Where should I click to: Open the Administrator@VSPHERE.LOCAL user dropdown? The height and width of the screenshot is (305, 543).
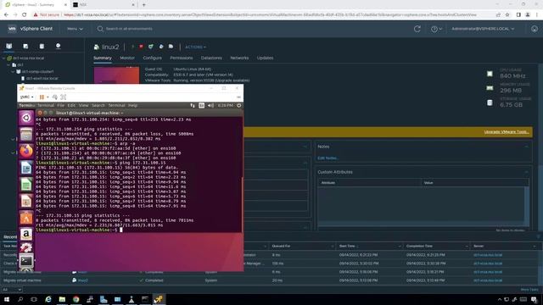483,29
